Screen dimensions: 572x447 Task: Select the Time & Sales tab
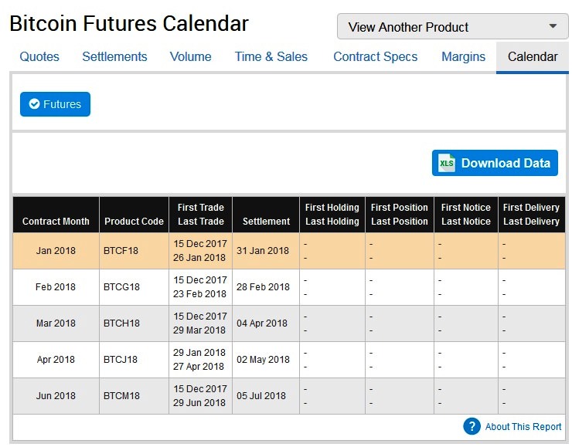[271, 57]
